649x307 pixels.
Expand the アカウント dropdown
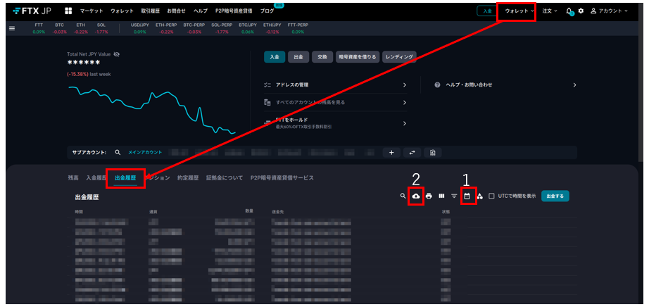610,11
